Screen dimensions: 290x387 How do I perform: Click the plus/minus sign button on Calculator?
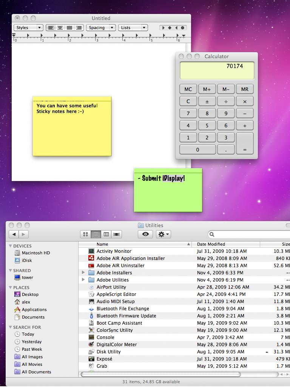[207, 101]
